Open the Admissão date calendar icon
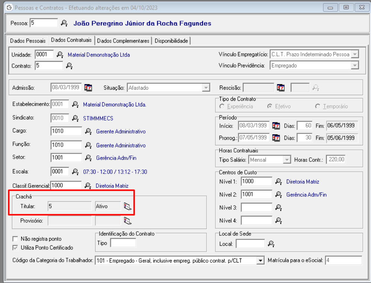This screenshot has height=283, width=371. [88, 88]
